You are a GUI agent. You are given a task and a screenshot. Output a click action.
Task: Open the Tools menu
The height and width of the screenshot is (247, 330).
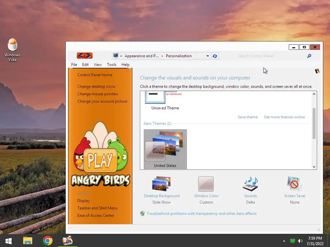point(112,64)
